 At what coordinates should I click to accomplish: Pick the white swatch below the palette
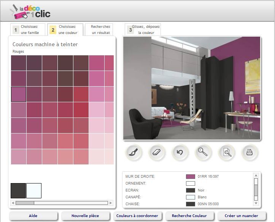coord(34,191)
